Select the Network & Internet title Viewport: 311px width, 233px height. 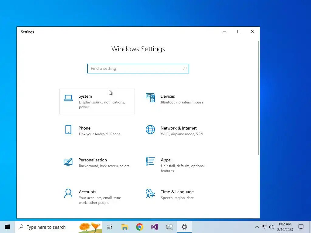[x=179, y=128]
